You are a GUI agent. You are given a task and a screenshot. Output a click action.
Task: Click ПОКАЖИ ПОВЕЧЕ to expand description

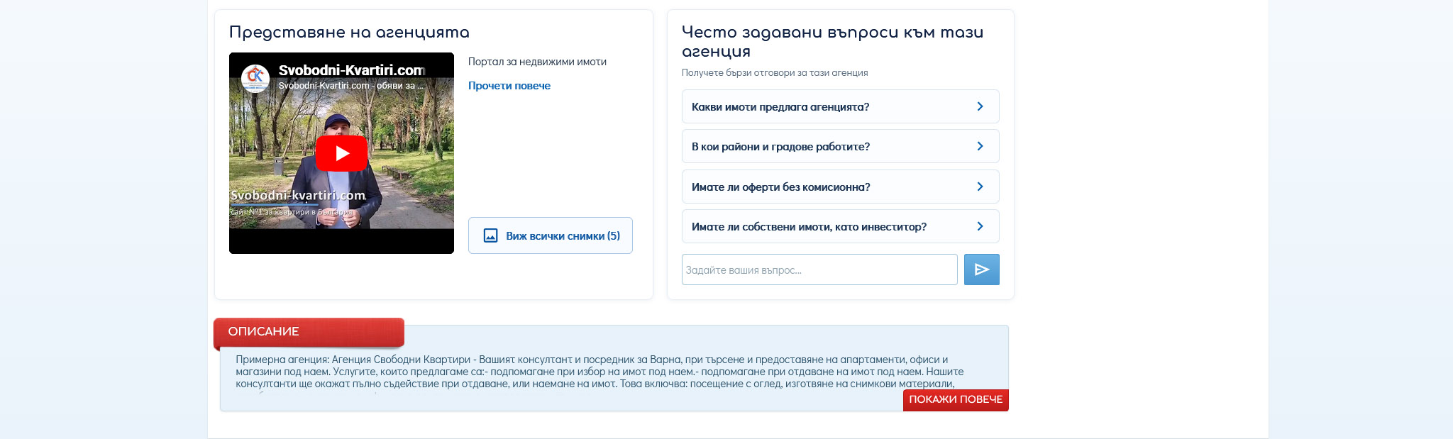(x=956, y=400)
